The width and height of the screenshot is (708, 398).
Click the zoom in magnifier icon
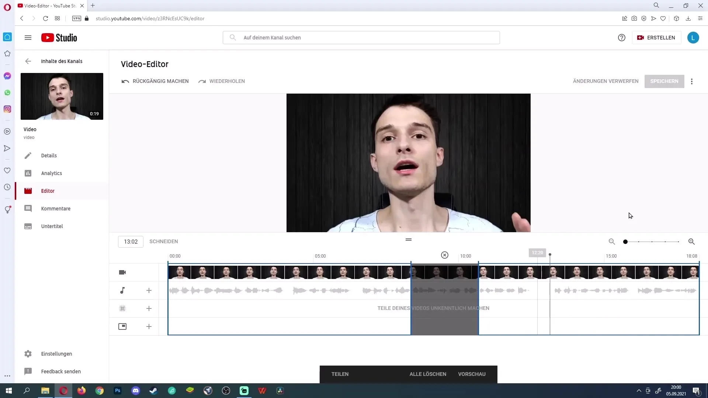[x=691, y=241]
